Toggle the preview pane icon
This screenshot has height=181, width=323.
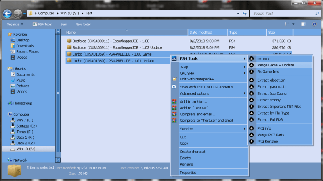tap(303, 24)
